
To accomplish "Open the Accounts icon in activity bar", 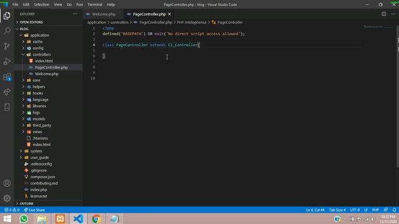I will (7, 183).
